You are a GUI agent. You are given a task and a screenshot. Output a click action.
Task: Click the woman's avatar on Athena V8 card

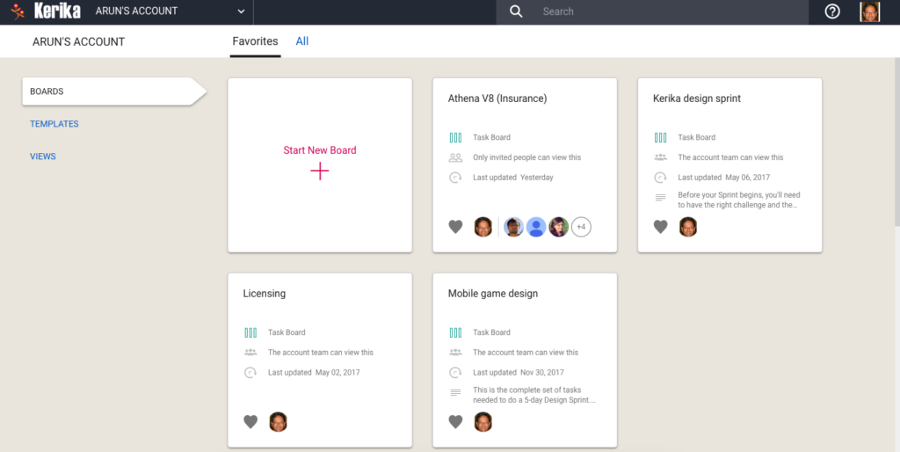[x=558, y=227]
